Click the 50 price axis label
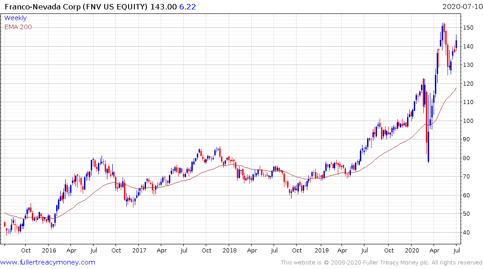This screenshot has height=269, width=483. (x=467, y=214)
